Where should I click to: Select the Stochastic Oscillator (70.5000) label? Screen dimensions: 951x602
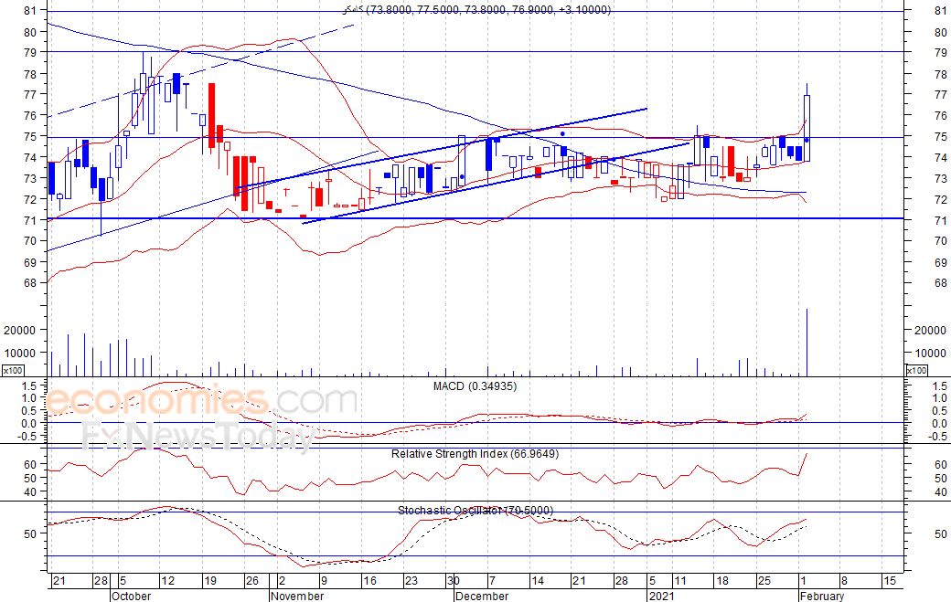[x=475, y=511]
